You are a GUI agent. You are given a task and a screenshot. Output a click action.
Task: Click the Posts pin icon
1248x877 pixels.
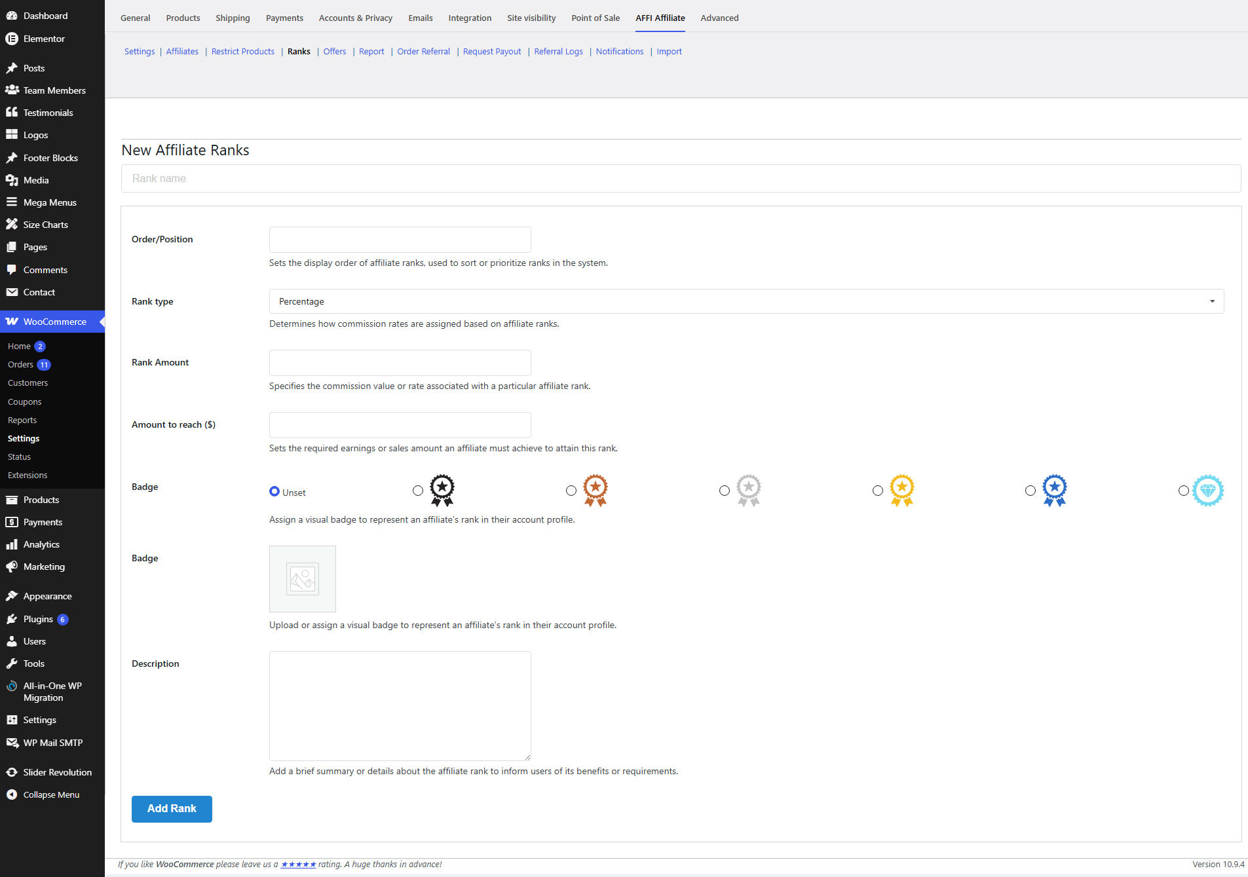tap(12, 68)
